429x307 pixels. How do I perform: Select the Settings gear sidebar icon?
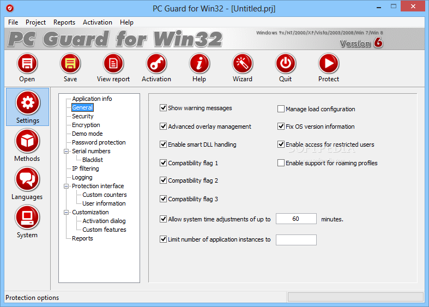coord(28,103)
